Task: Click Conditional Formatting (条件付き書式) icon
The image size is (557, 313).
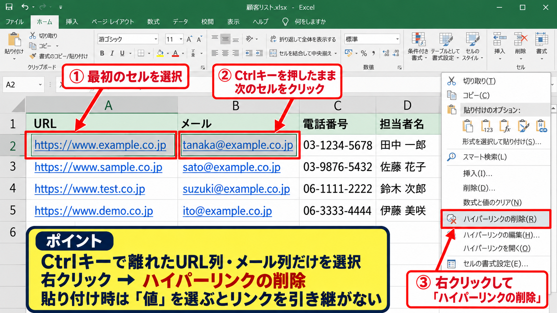Action: (418, 39)
